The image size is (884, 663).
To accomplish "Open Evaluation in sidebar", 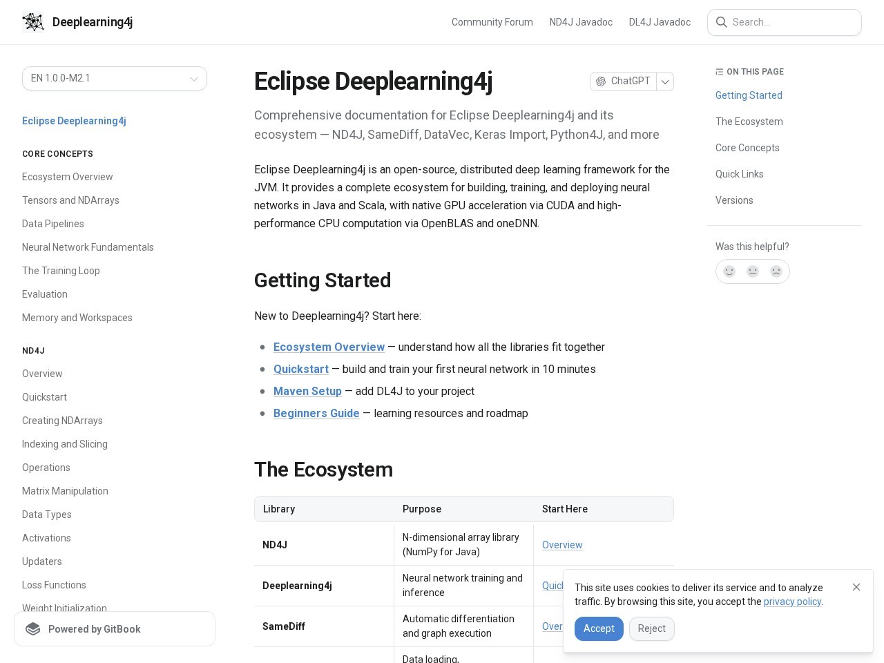I will coord(45,294).
